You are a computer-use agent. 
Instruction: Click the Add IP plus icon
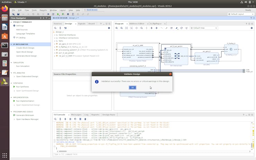click(x=156, y=28)
